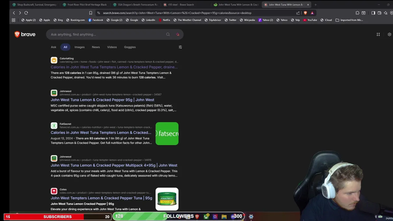The image size is (393, 221).
Task: Open the Booking.com bookmark
Action: click(75, 20)
